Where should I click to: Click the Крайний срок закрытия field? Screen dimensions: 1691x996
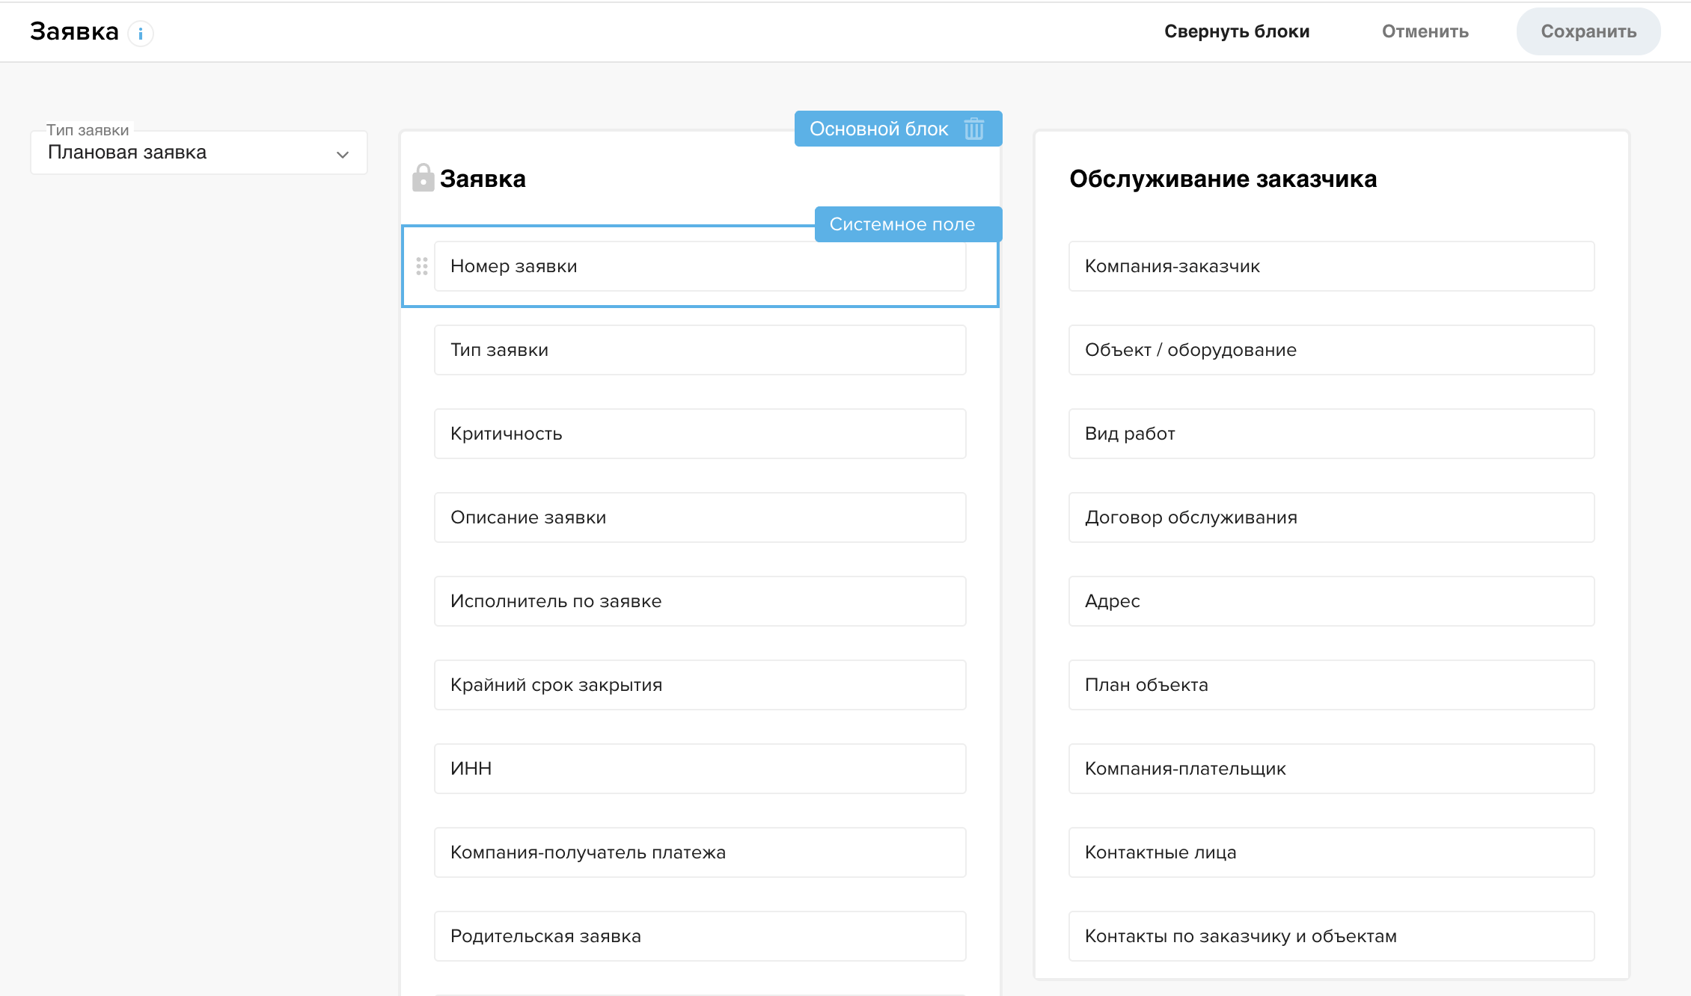click(x=700, y=685)
